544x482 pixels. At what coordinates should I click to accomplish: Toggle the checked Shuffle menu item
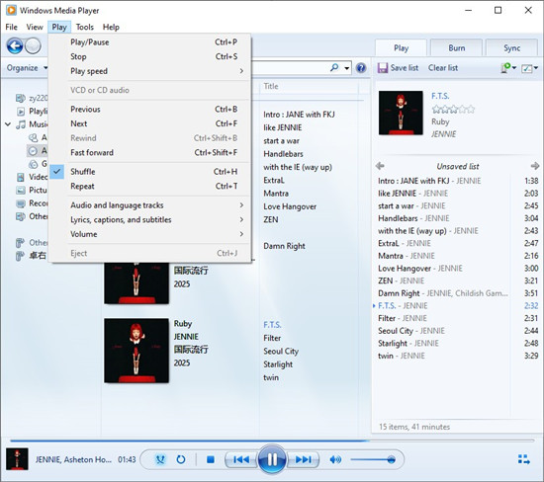[150, 172]
